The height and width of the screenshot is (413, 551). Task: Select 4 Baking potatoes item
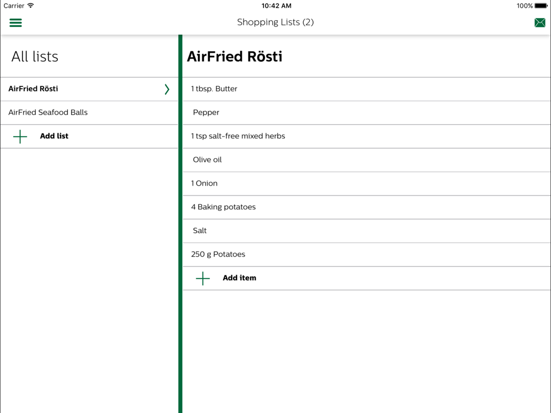point(366,207)
